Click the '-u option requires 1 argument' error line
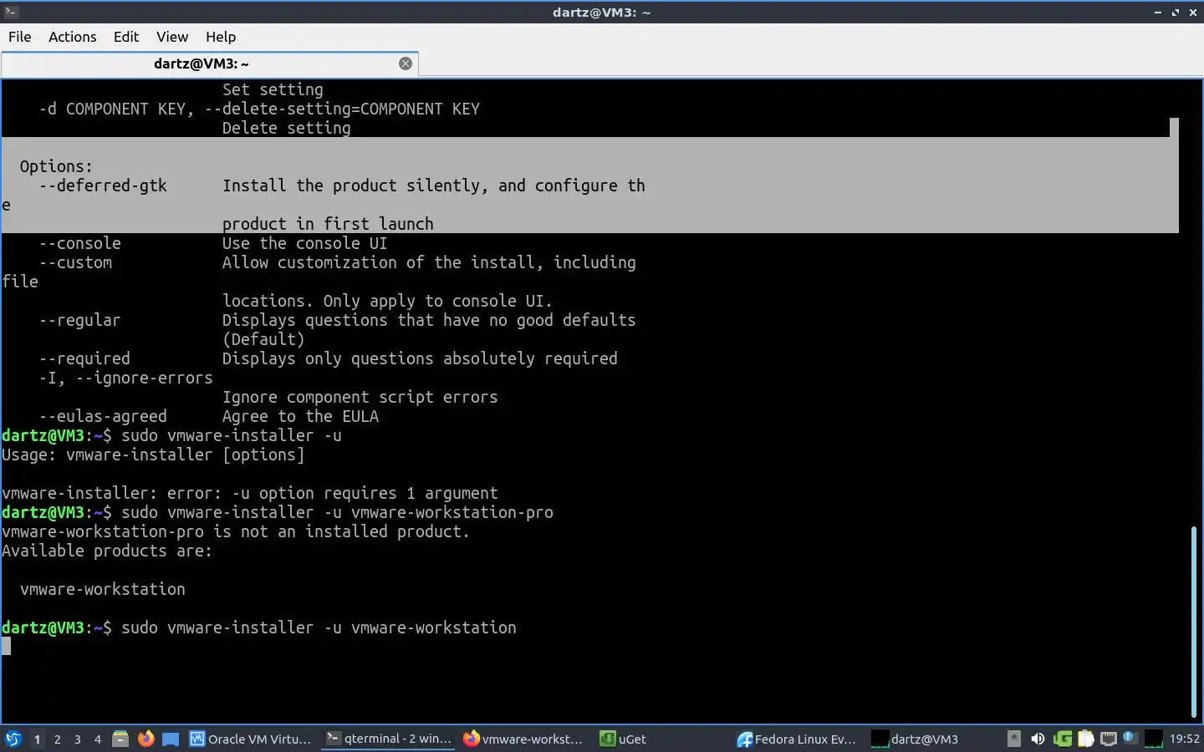Image resolution: width=1204 pixels, height=752 pixels. (x=250, y=493)
